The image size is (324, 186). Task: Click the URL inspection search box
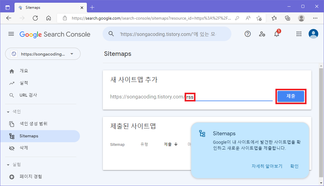[x=167, y=34]
